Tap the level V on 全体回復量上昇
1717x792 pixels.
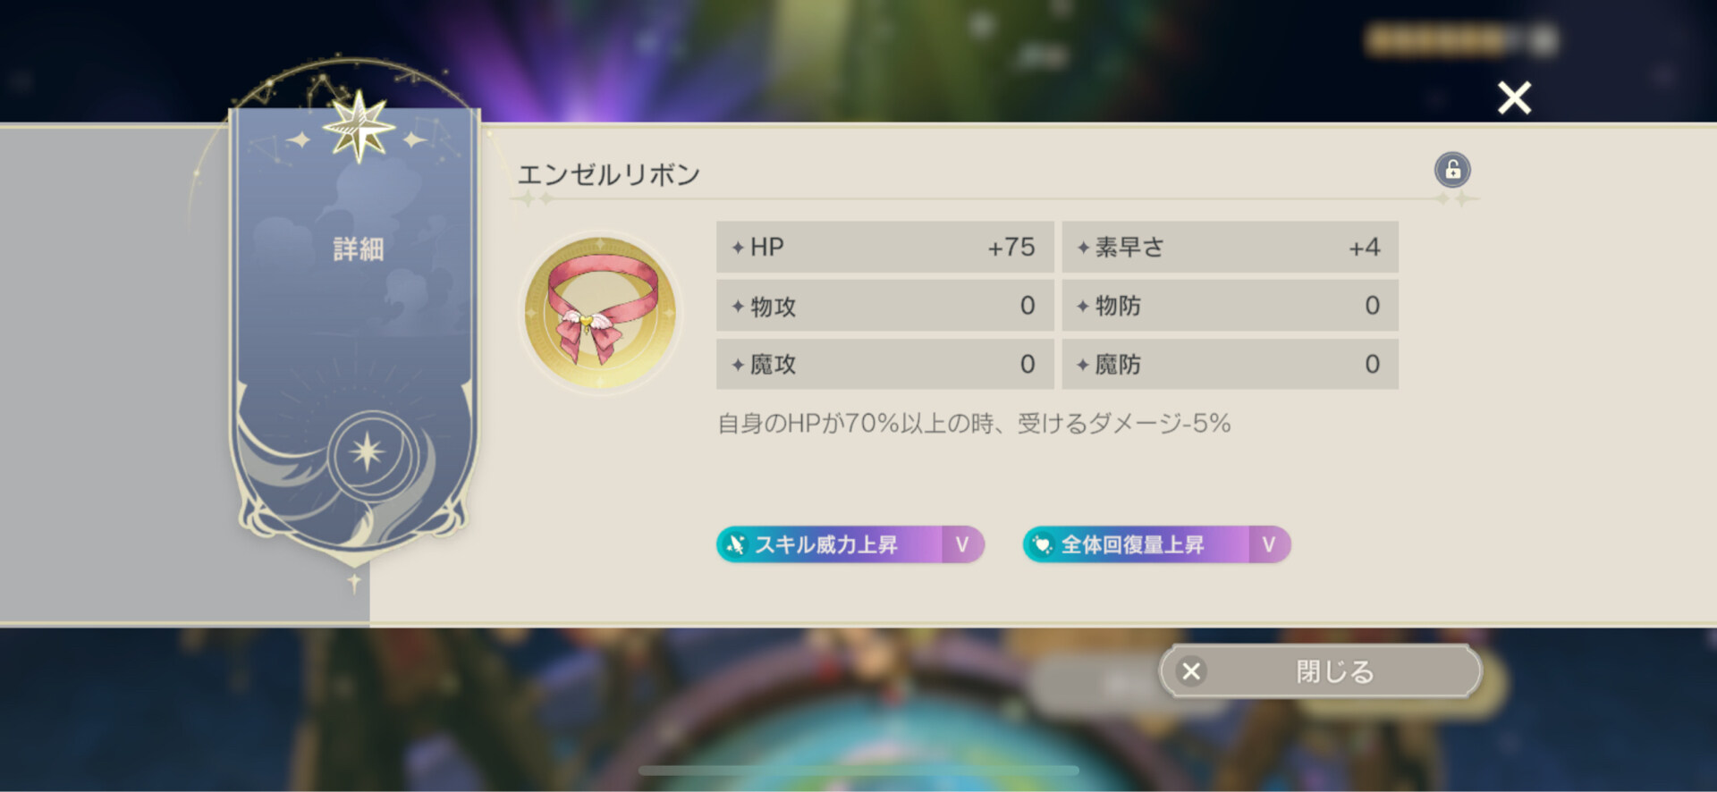1269,544
